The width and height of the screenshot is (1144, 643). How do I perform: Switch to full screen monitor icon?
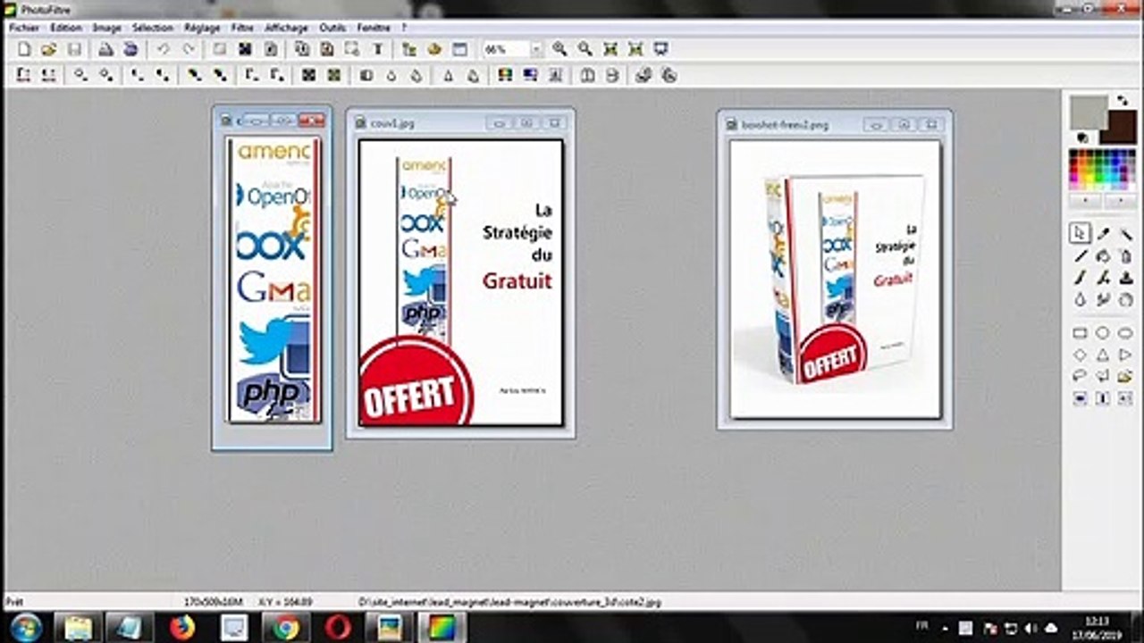[x=661, y=49]
